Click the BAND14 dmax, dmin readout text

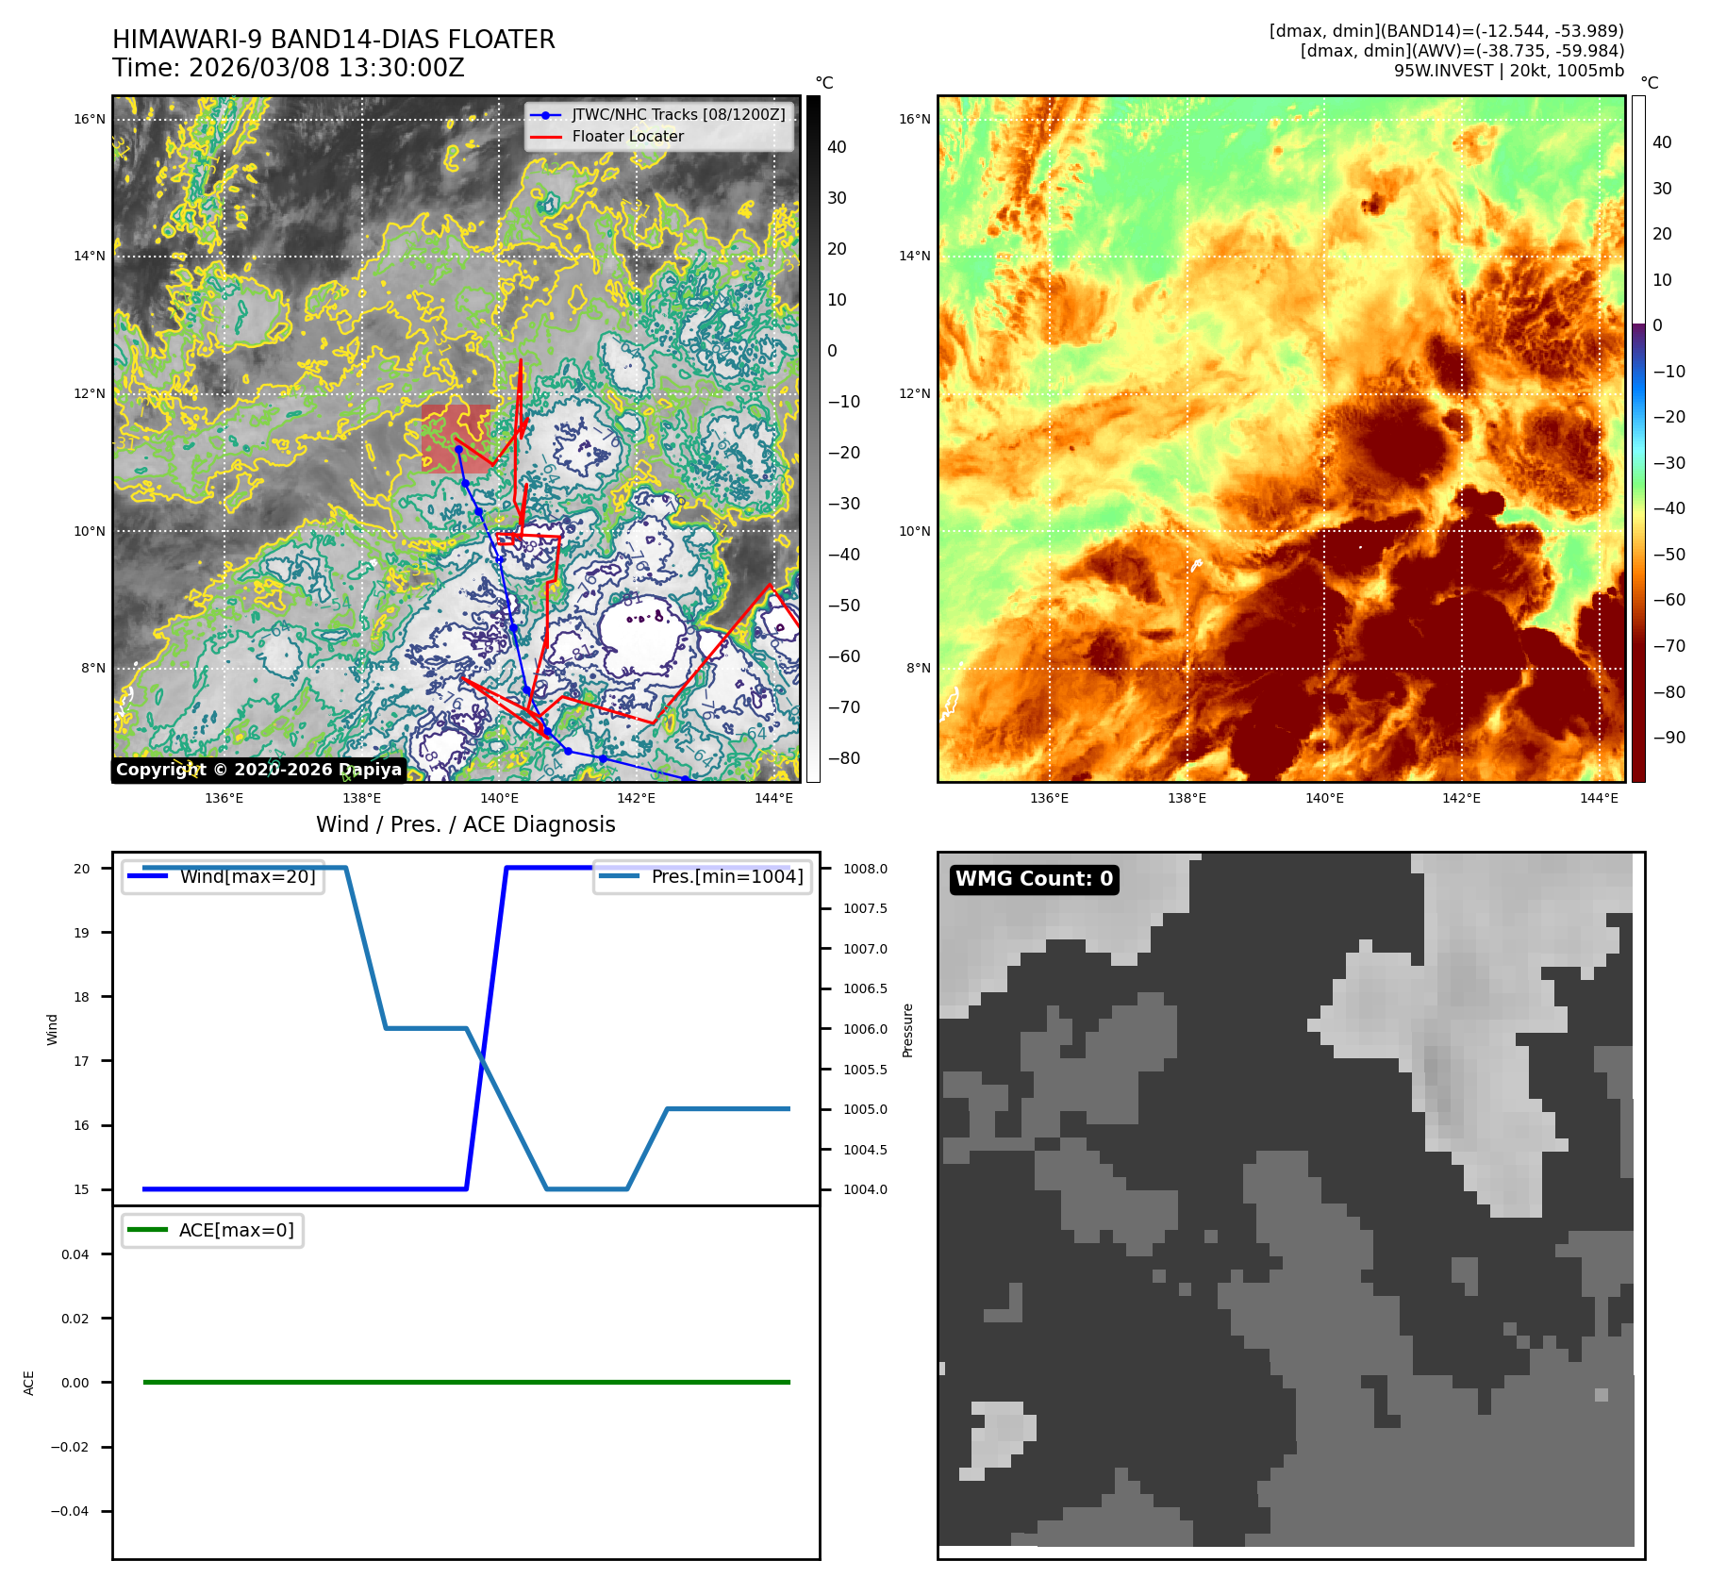coord(1446,31)
